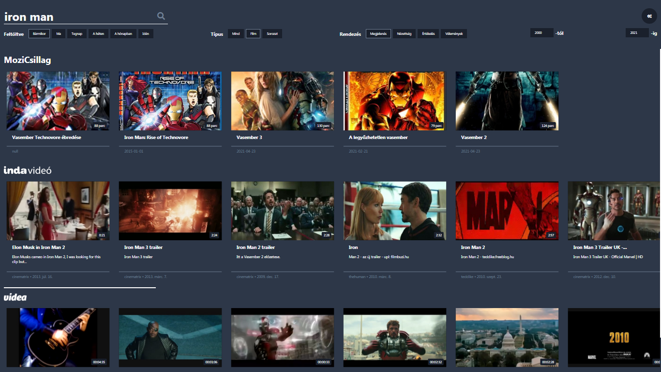Select the 'A hónapban' upload filter
This screenshot has width=661, height=372.
[x=123, y=34]
